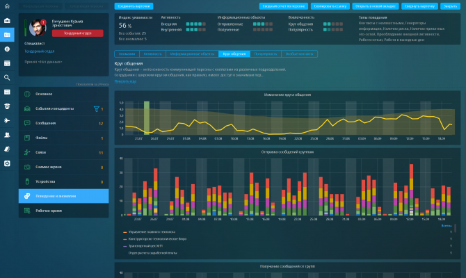466x278 pixels.
Task: Click the camera icon for Снимки экрана
Action: coord(27,167)
